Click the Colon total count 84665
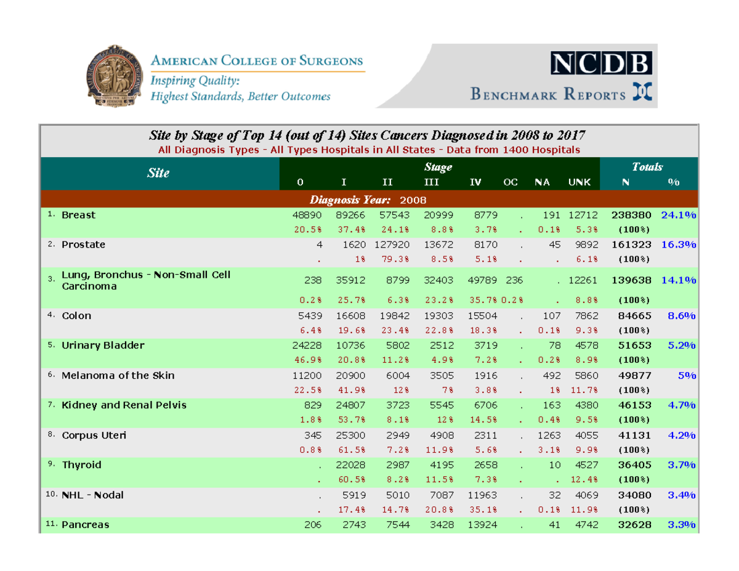This screenshot has width=739, height=571. pos(635,316)
